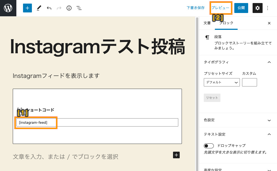Click the blue add block inserter button

point(27,8)
